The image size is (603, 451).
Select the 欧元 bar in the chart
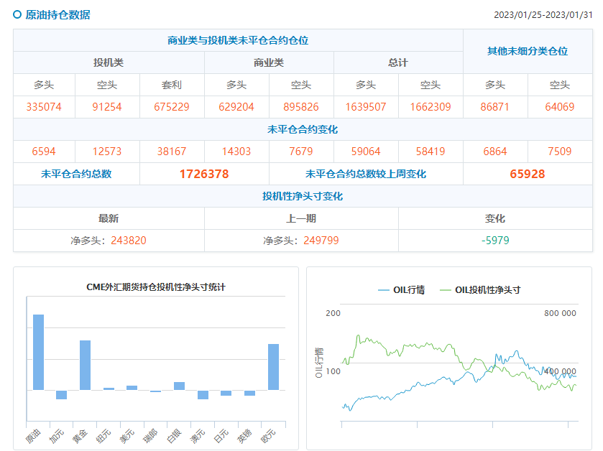(x=273, y=366)
